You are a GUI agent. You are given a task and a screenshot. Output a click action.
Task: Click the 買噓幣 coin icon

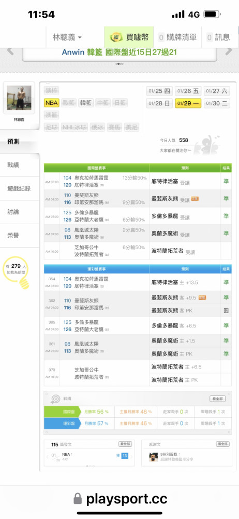point(116,37)
